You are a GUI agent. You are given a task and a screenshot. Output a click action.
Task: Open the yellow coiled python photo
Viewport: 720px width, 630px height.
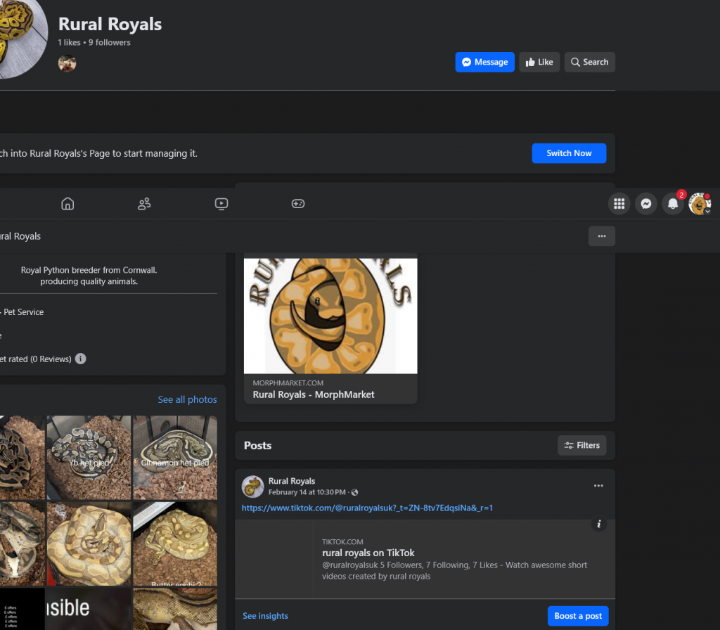[89, 544]
